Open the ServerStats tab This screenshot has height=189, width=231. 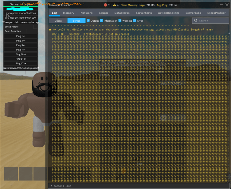(144, 13)
